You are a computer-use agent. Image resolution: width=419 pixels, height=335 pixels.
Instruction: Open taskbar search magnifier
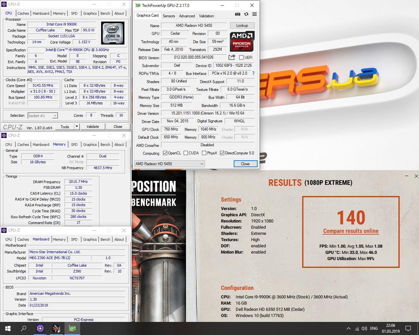point(24,328)
